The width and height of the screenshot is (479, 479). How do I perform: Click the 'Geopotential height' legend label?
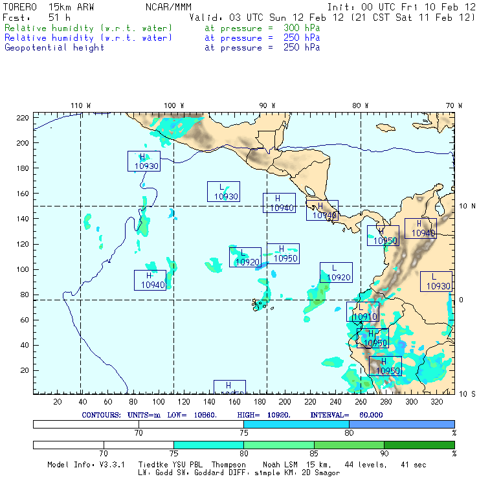point(54,48)
